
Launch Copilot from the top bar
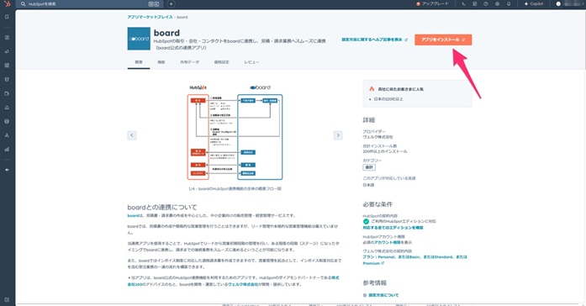pos(534,3)
